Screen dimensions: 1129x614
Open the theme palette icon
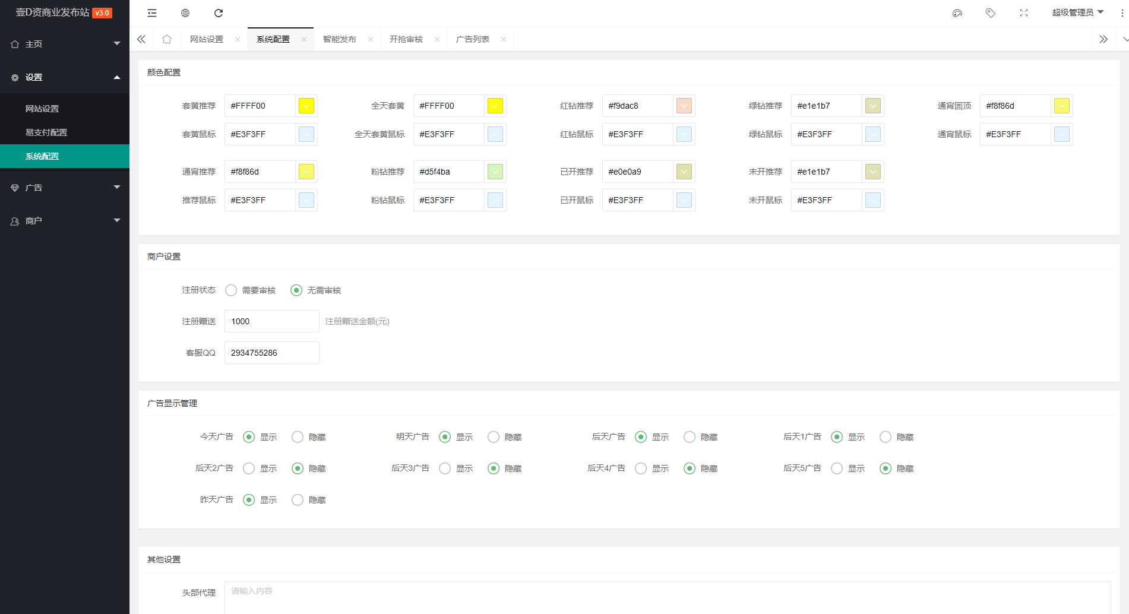click(x=957, y=13)
